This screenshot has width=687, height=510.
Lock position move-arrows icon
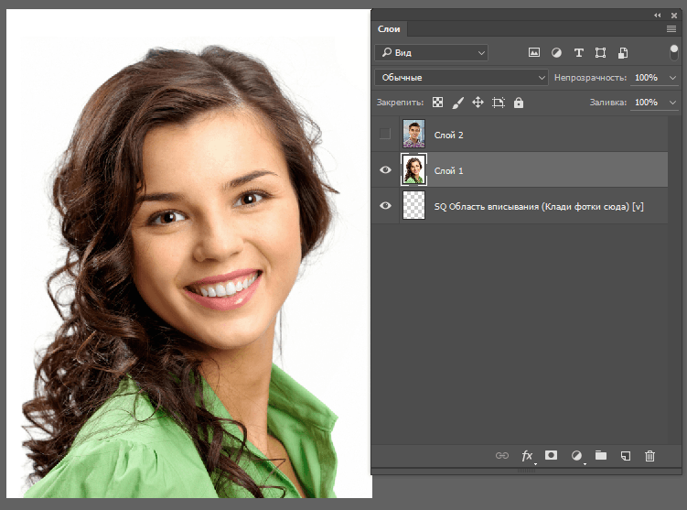click(478, 103)
